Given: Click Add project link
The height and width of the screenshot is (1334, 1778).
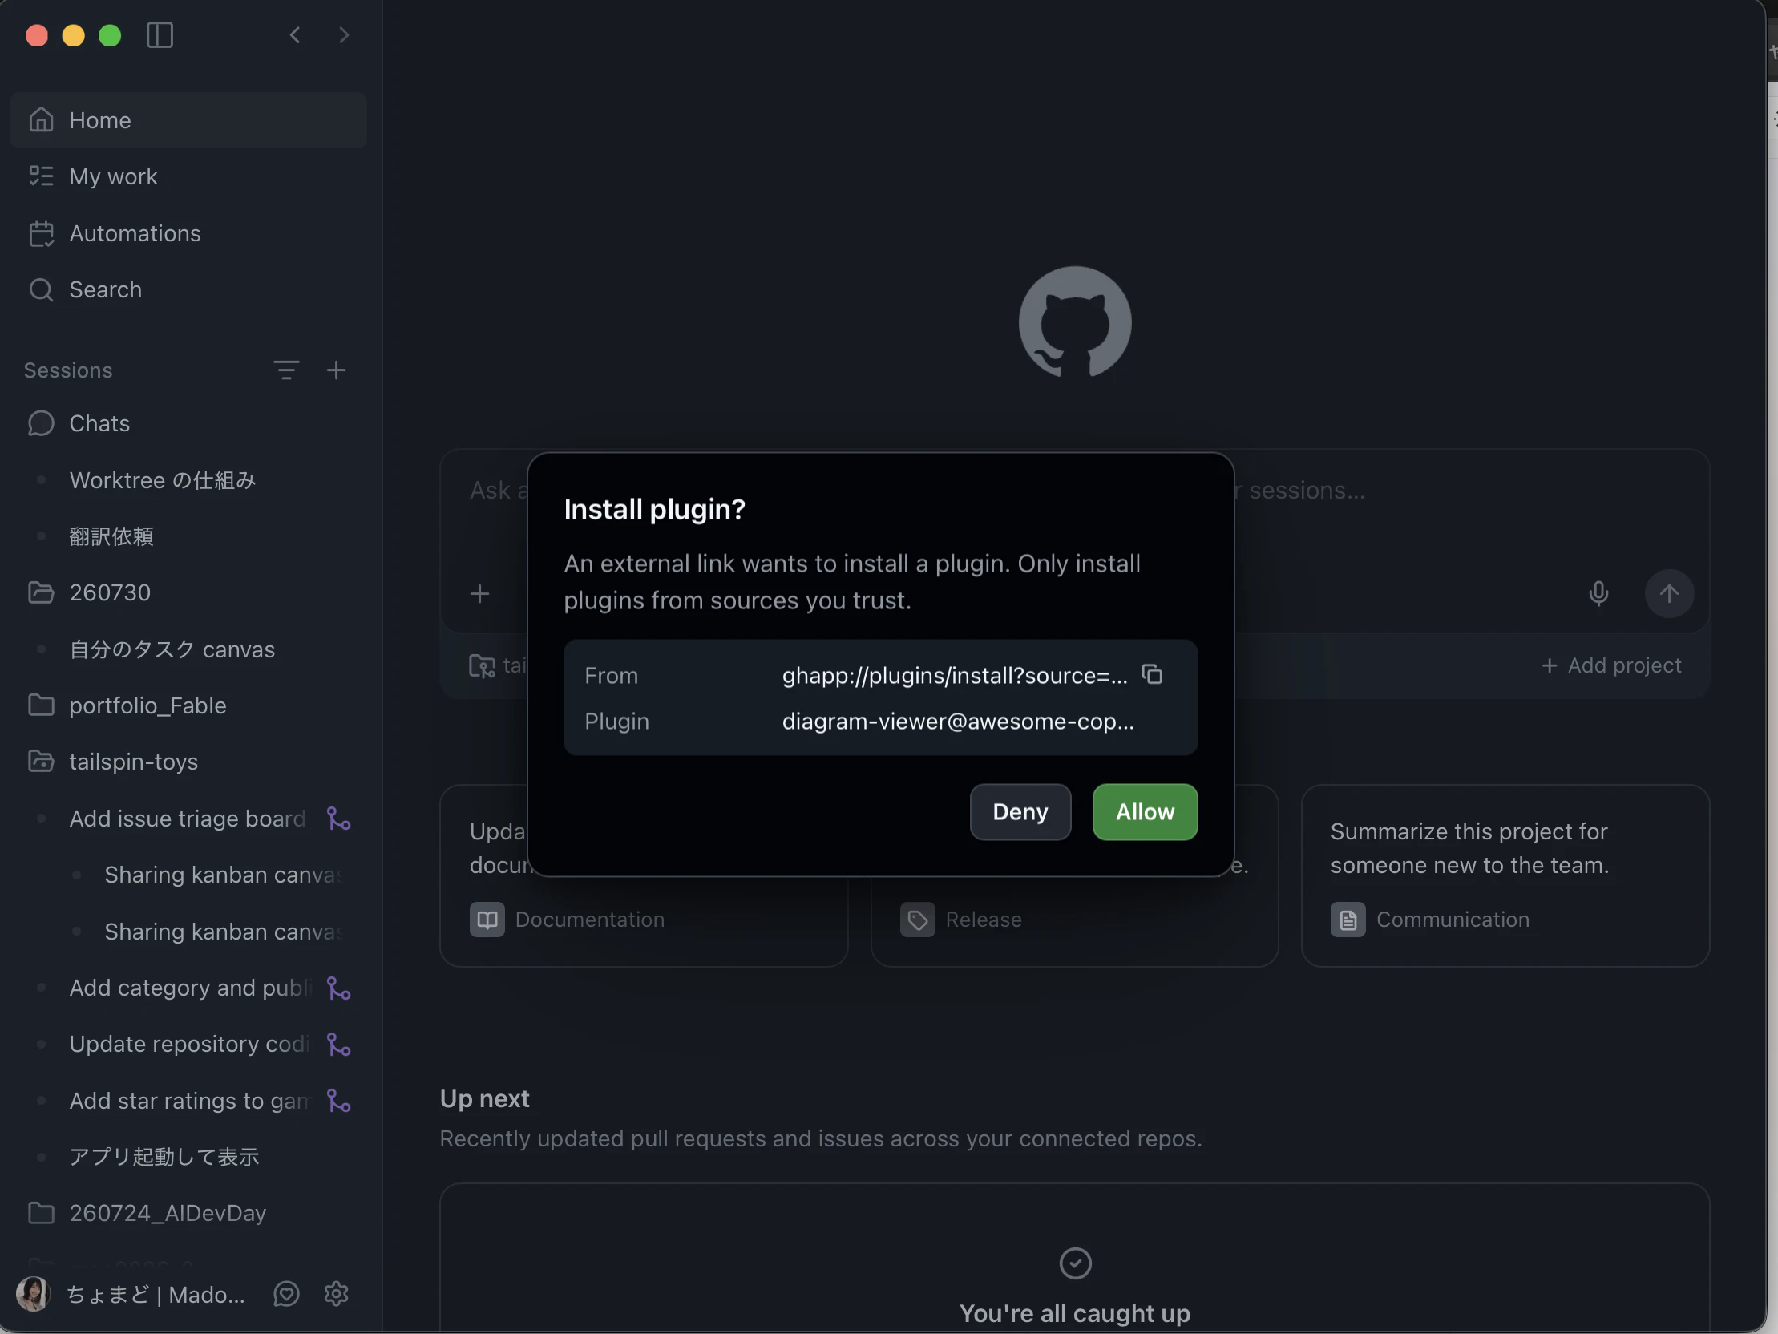Looking at the screenshot, I should point(1611,665).
